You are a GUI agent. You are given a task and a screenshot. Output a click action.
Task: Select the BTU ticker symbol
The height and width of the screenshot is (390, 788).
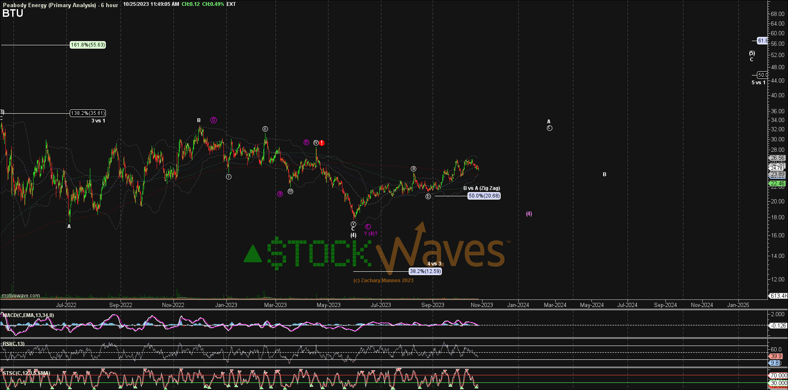13,13
